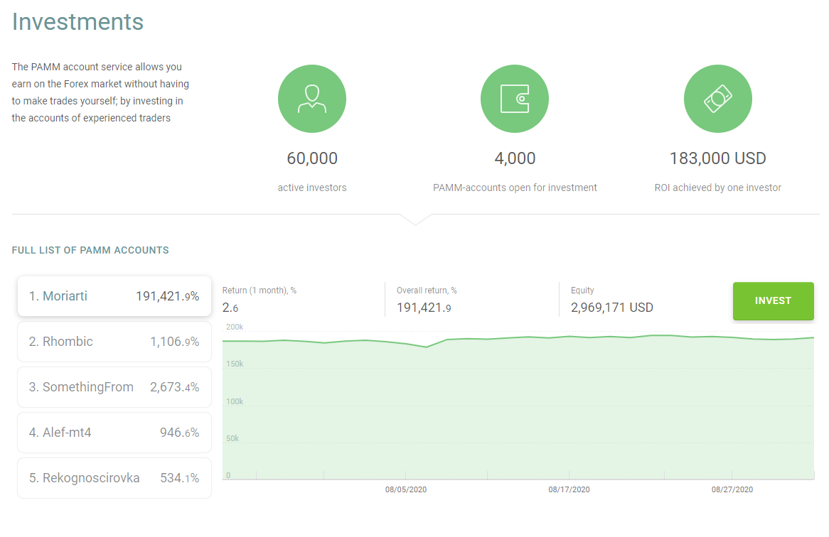The height and width of the screenshot is (537, 829).
Task: Click the Return (1 month) value
Action: [x=230, y=308]
